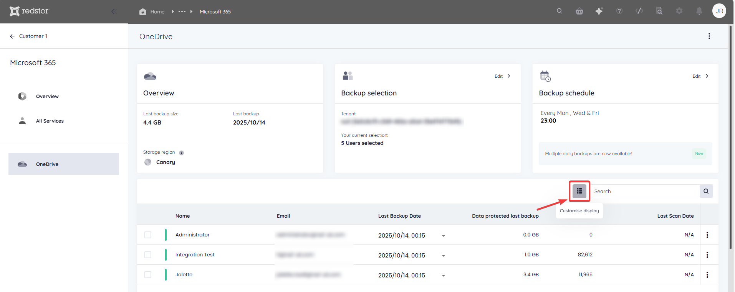Click the Microsoft 365 breadcrumb

coord(215,11)
